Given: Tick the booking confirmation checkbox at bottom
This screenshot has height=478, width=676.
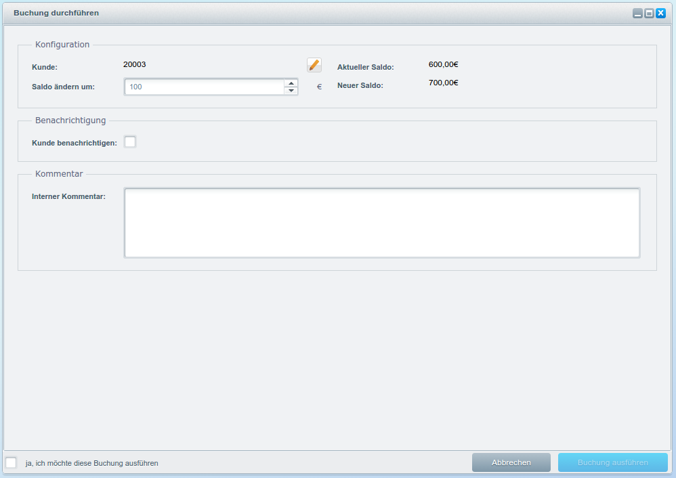Looking at the screenshot, I should [x=11, y=462].
